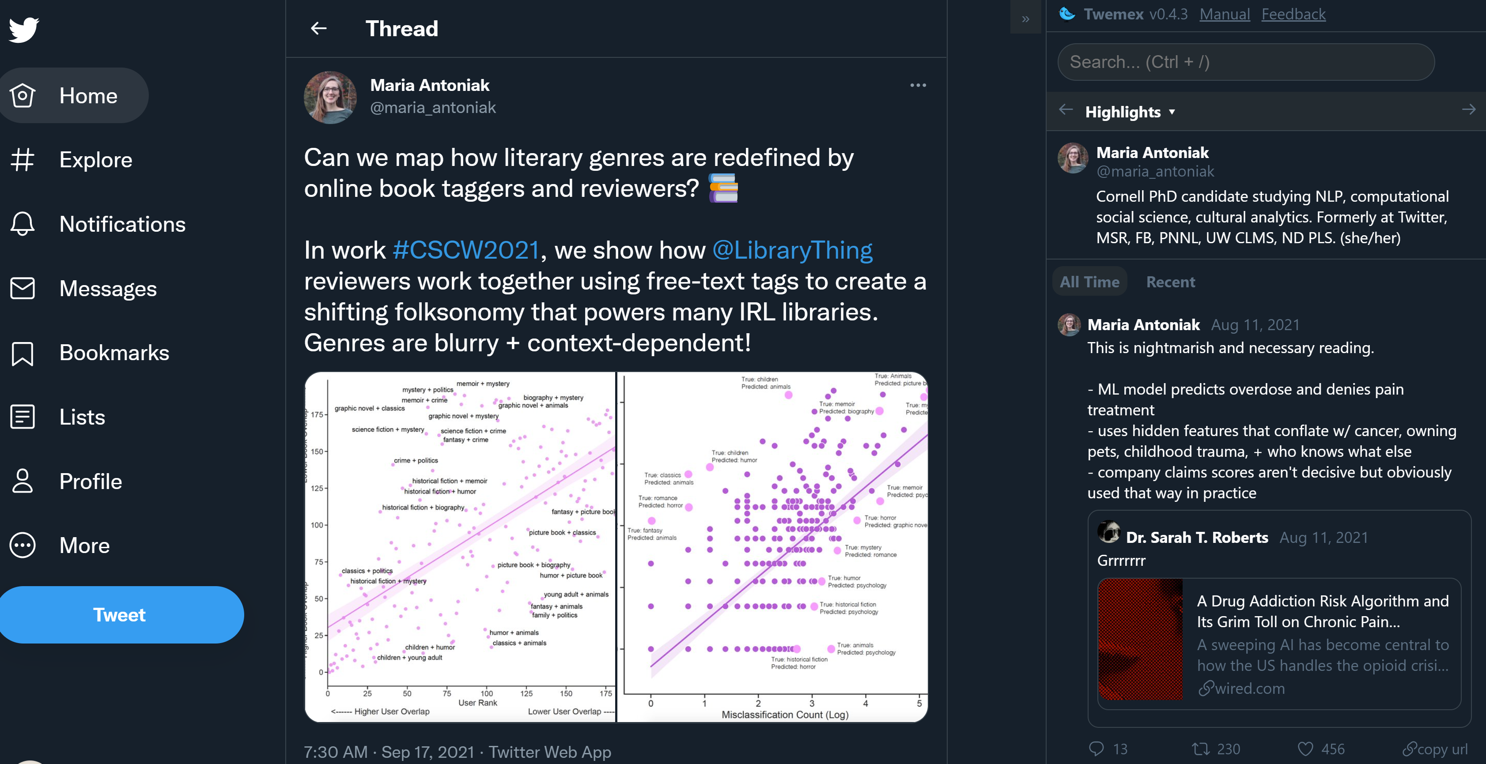
Task: Switch to the Recent tab
Action: [1170, 282]
